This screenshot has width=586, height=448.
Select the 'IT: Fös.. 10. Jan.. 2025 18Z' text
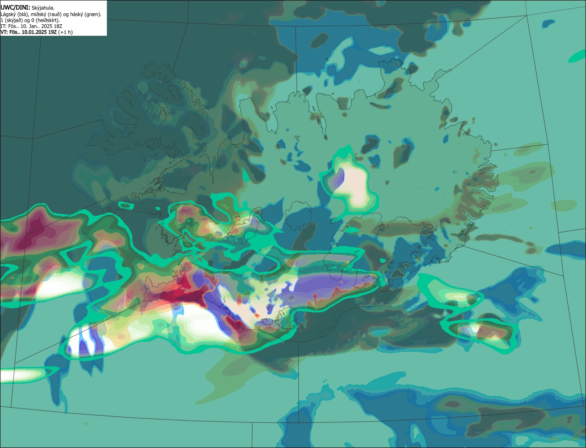[31, 26]
